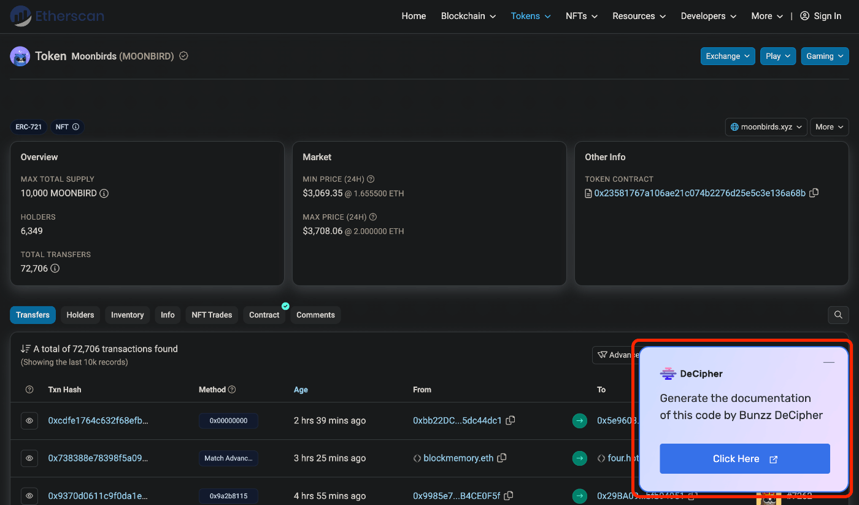Click the Moonbirds token avatar icon
The image size is (859, 505).
point(20,56)
